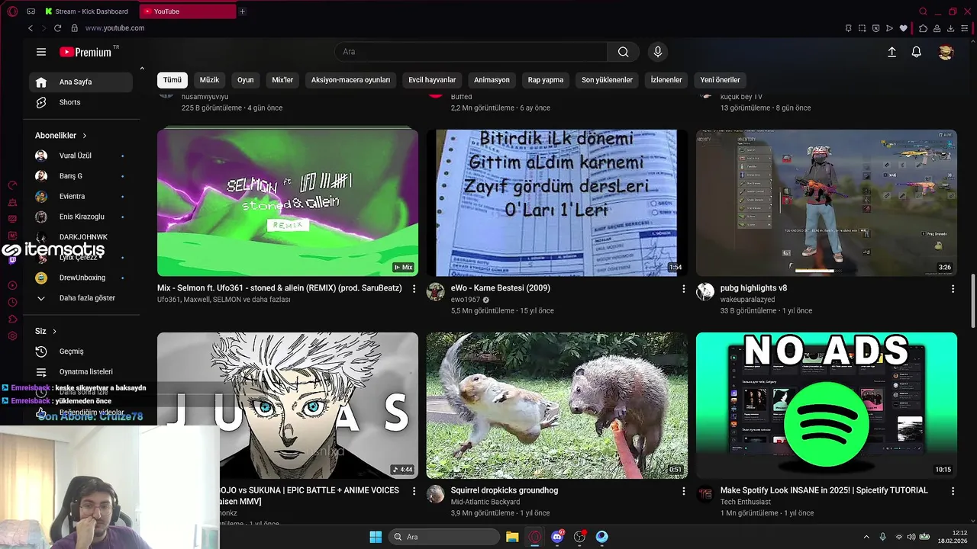Open the ad blocker shield icon

876,28
